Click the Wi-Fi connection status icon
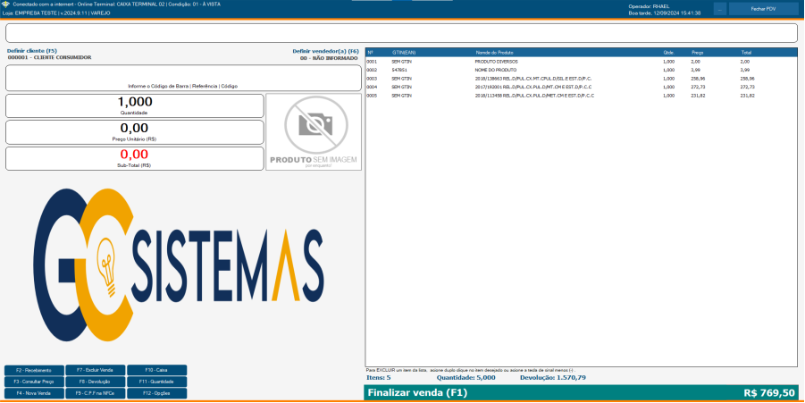 pos(6,4)
